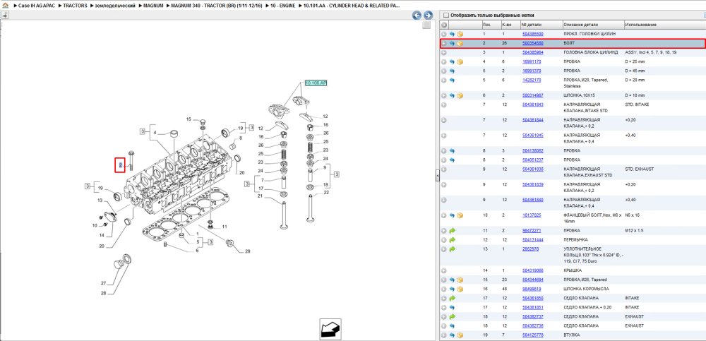Click box icon in row 504385508
The height and width of the screenshot is (341, 706).
460,34
